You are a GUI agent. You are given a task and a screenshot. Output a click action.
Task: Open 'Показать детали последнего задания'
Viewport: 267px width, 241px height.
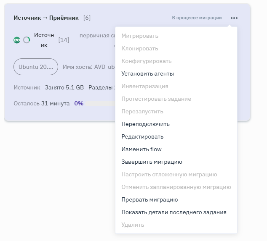pyautogui.click(x=174, y=212)
